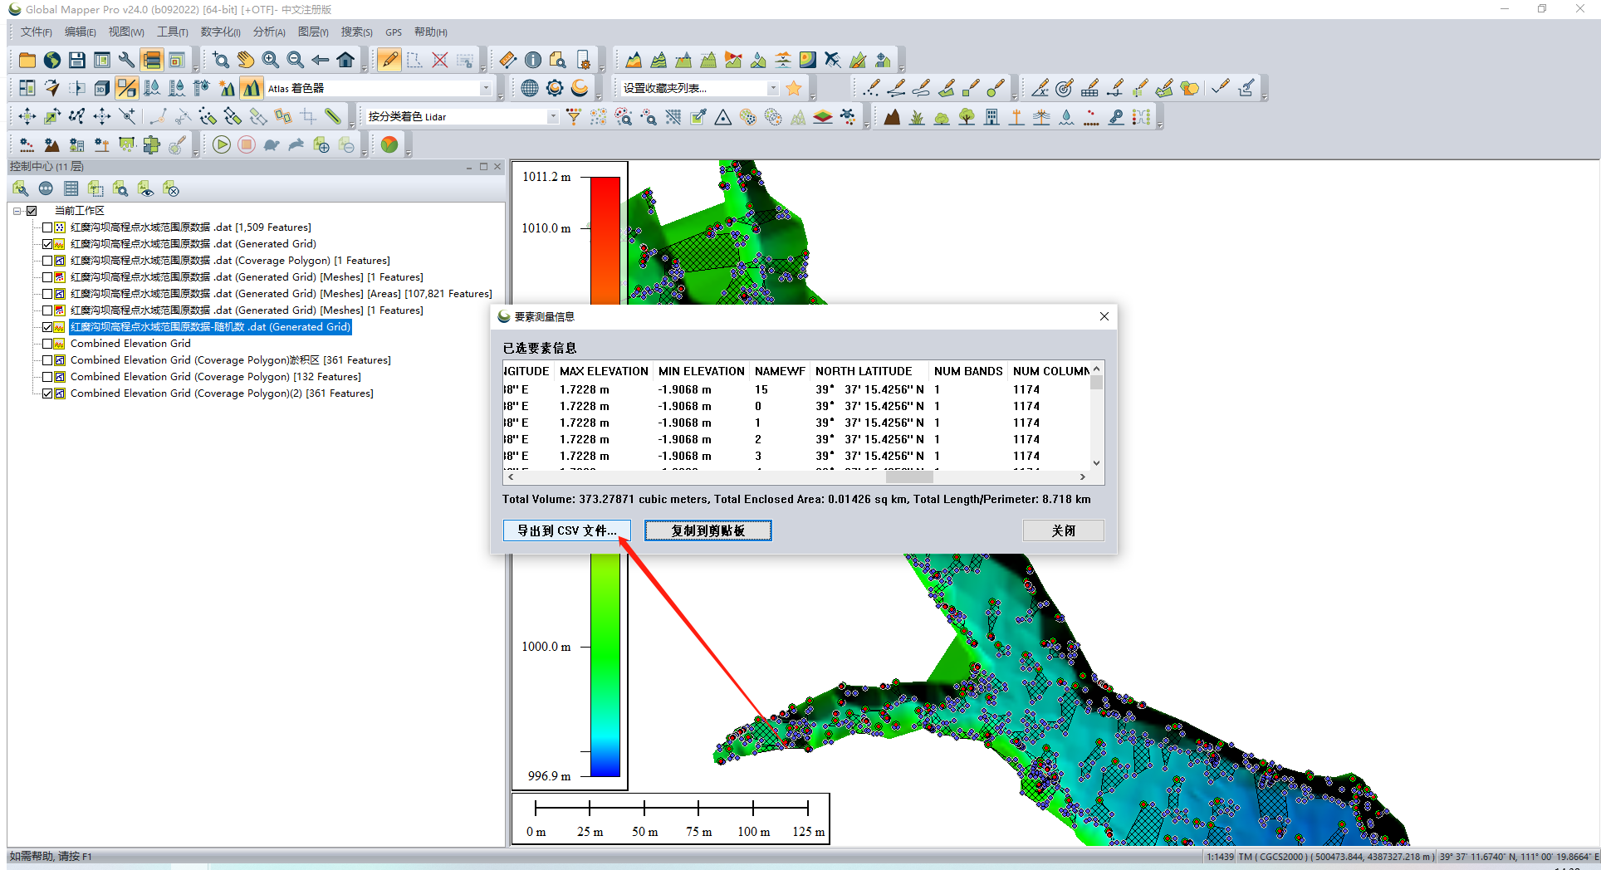
Task: Open the Atlas 着色器 shader dropdown
Action: [x=486, y=88]
